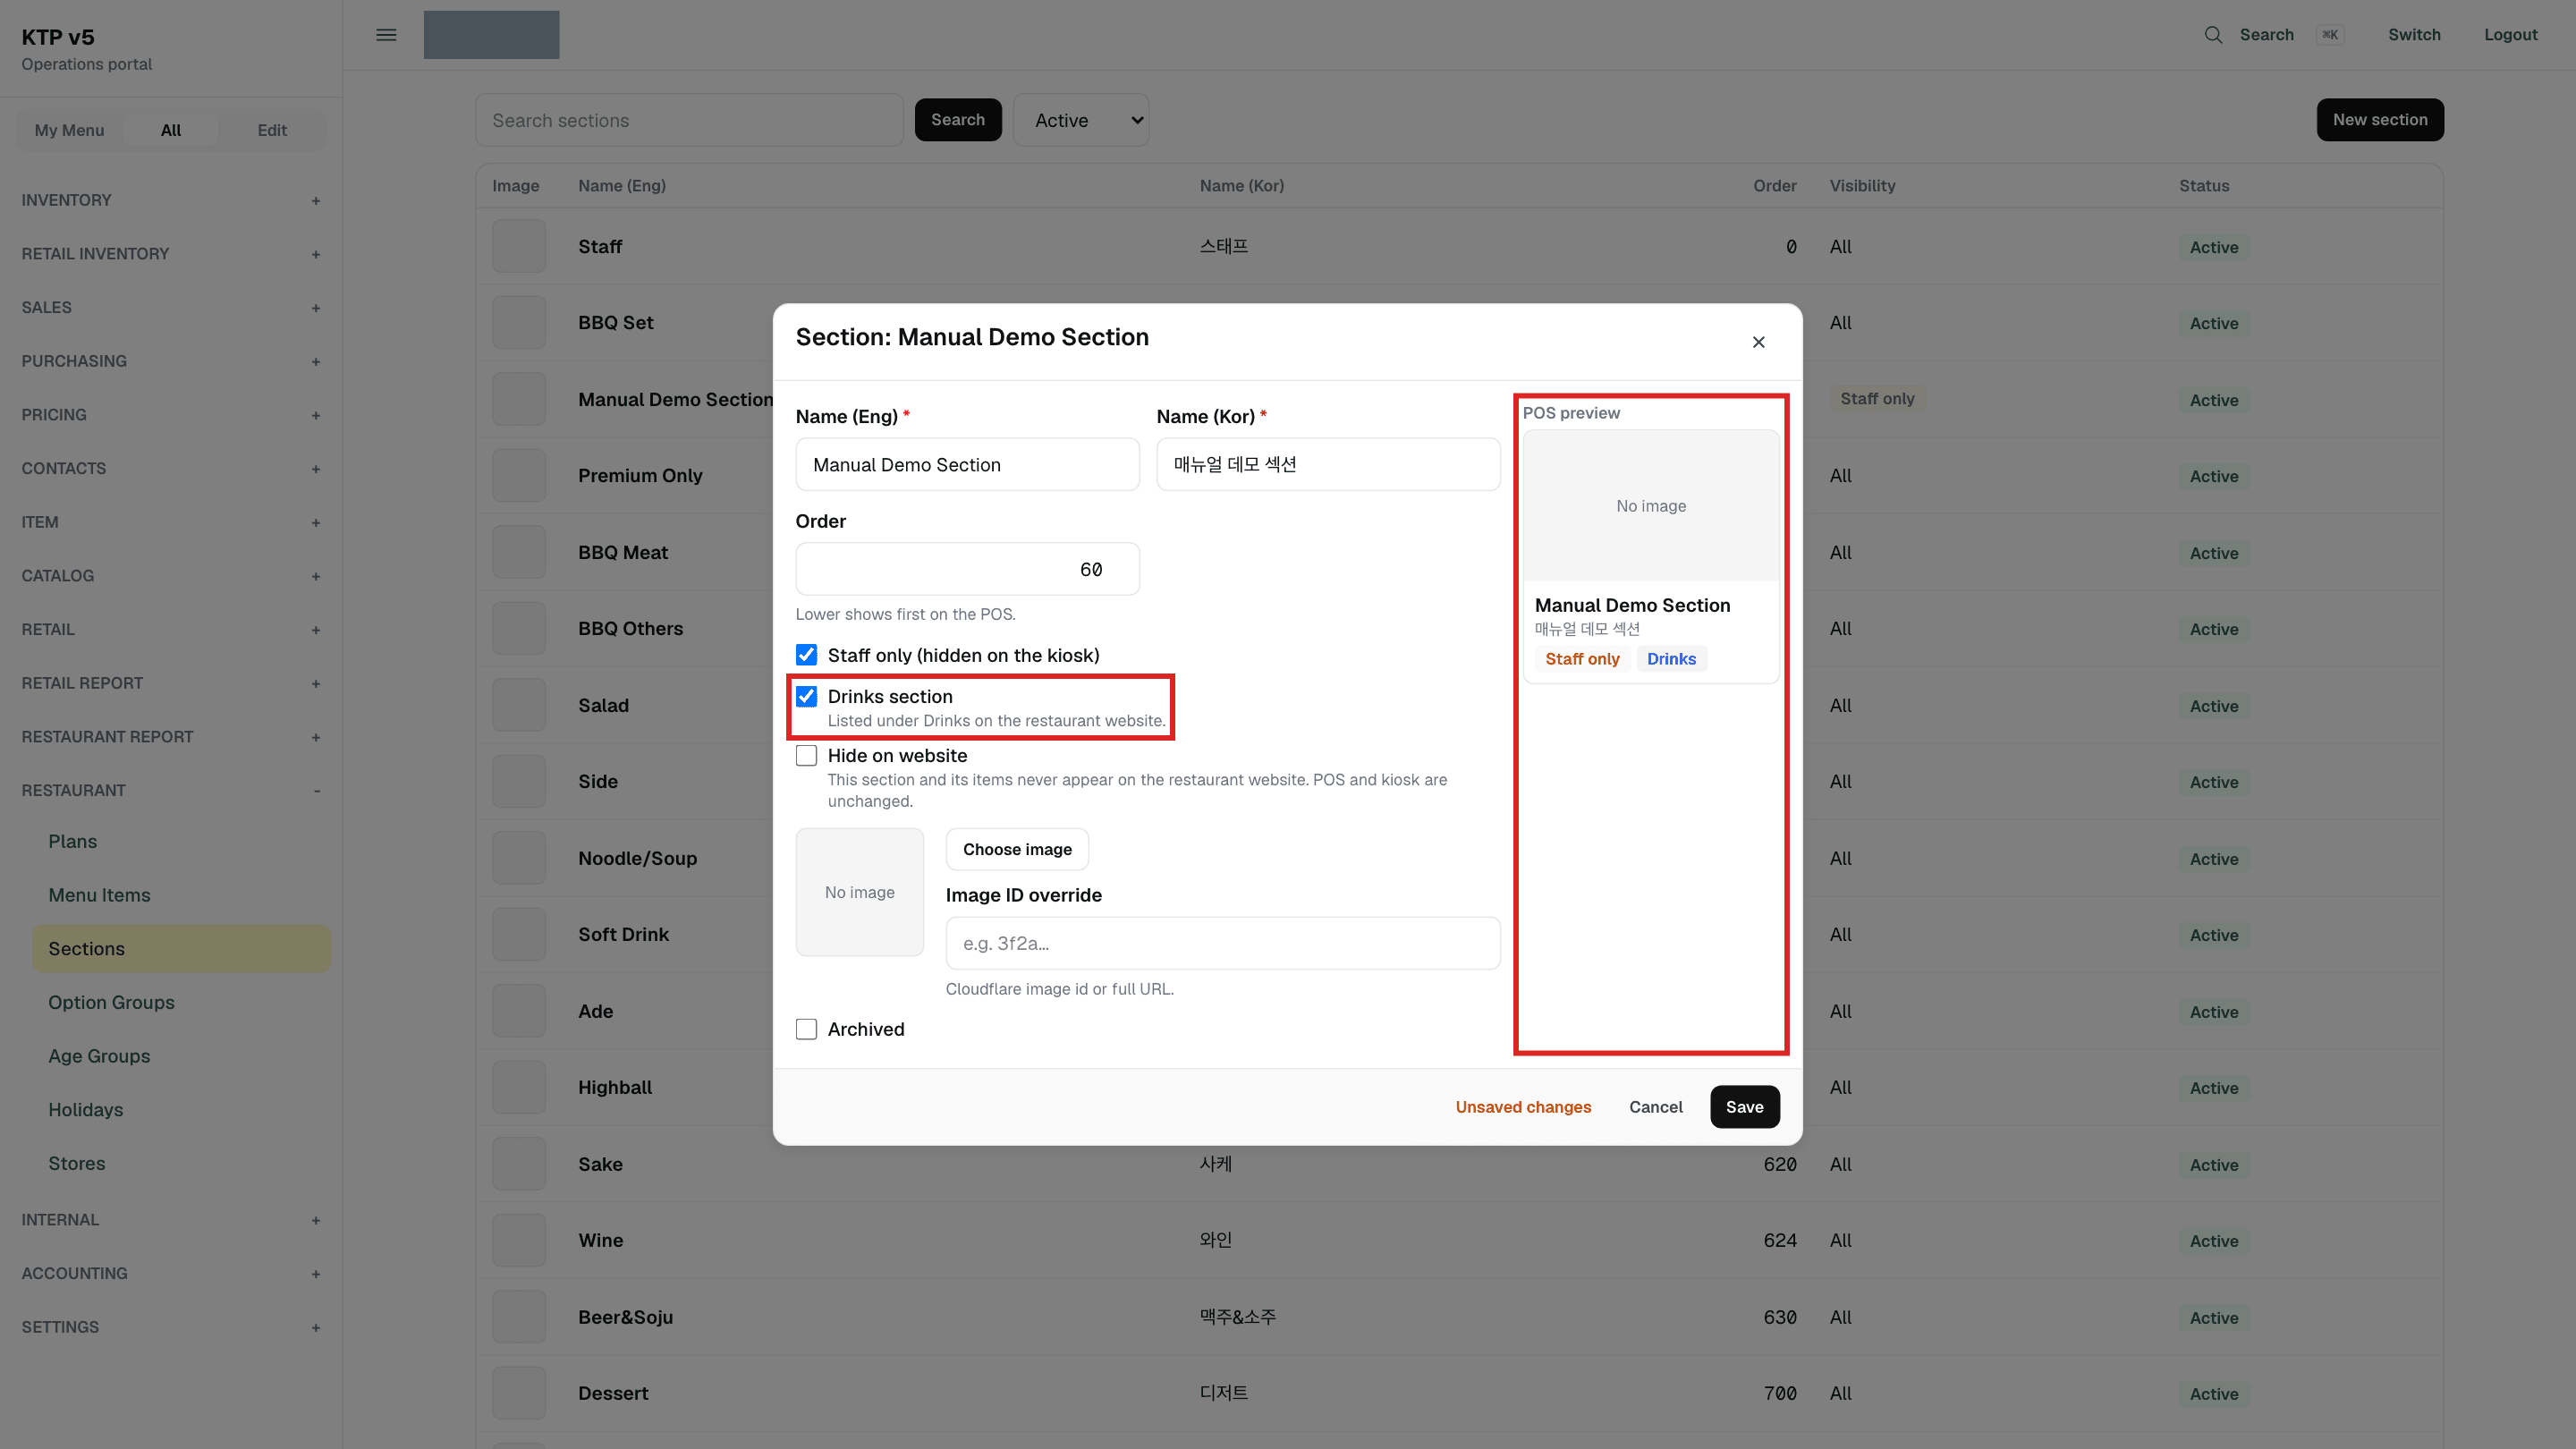This screenshot has width=2576, height=1449.
Task: Switch to the My Menu tab
Action: [69, 130]
